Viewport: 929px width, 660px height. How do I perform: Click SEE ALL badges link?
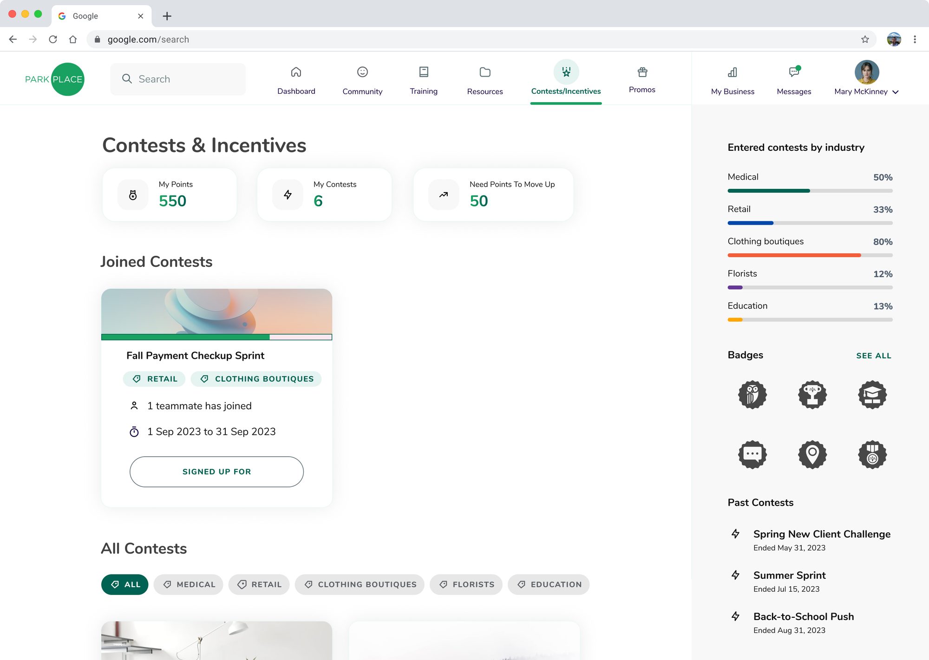874,356
